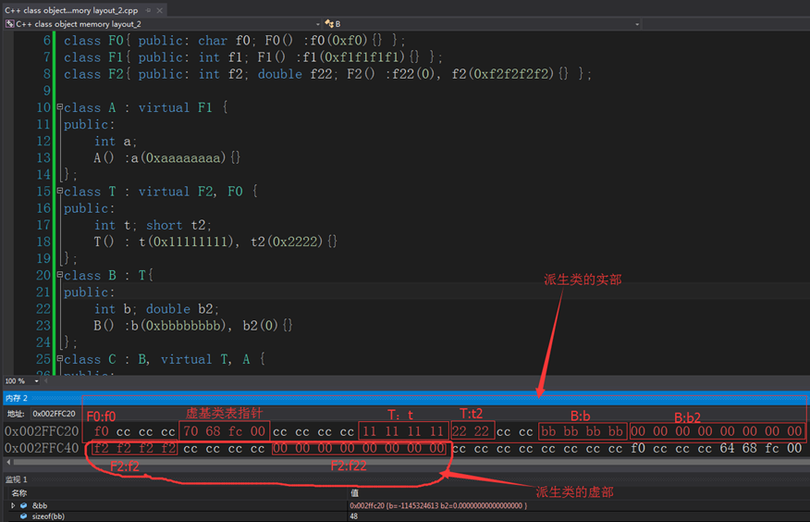Image resolution: width=810 pixels, height=522 pixels.
Task: Click memory row address 0x002FFC40
Action: coord(42,448)
